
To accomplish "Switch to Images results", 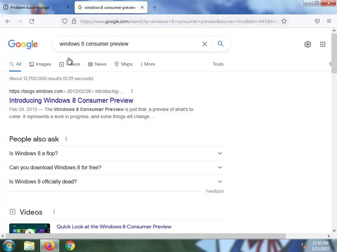I will coord(40,64).
